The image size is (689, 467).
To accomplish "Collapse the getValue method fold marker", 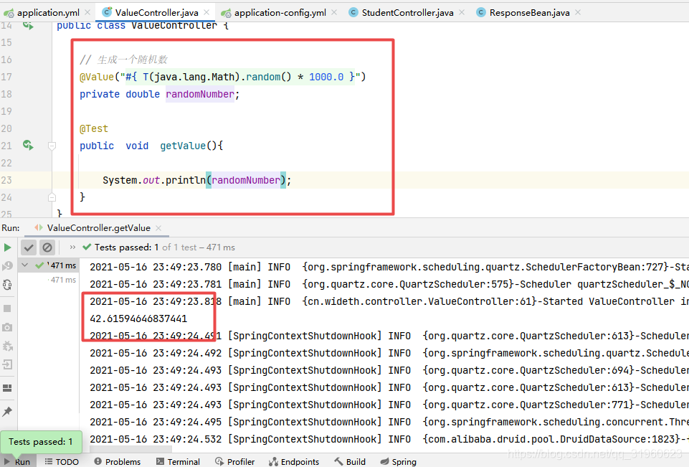I will tap(52, 146).
